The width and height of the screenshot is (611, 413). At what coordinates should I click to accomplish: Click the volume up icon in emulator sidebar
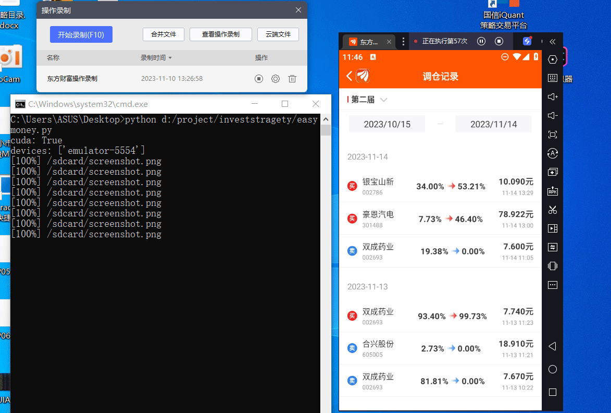click(553, 97)
